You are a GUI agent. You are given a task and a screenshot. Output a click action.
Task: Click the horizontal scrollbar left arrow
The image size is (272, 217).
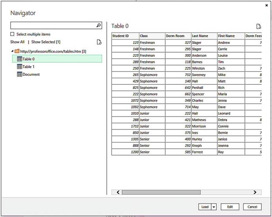tap(117, 192)
